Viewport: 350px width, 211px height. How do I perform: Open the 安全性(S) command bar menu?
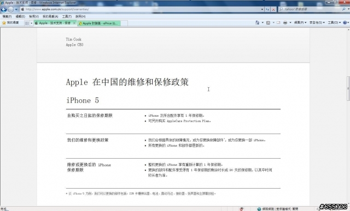(317, 23)
